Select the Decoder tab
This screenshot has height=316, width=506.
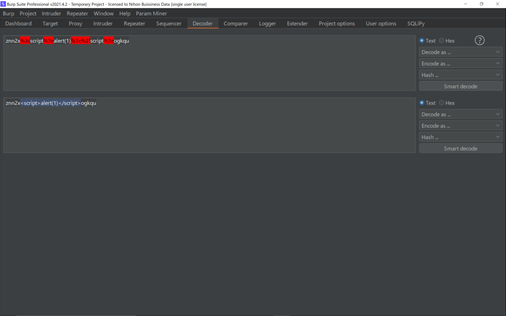[203, 24]
